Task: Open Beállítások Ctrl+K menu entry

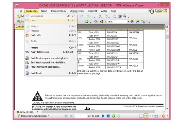Action: pos(51,73)
